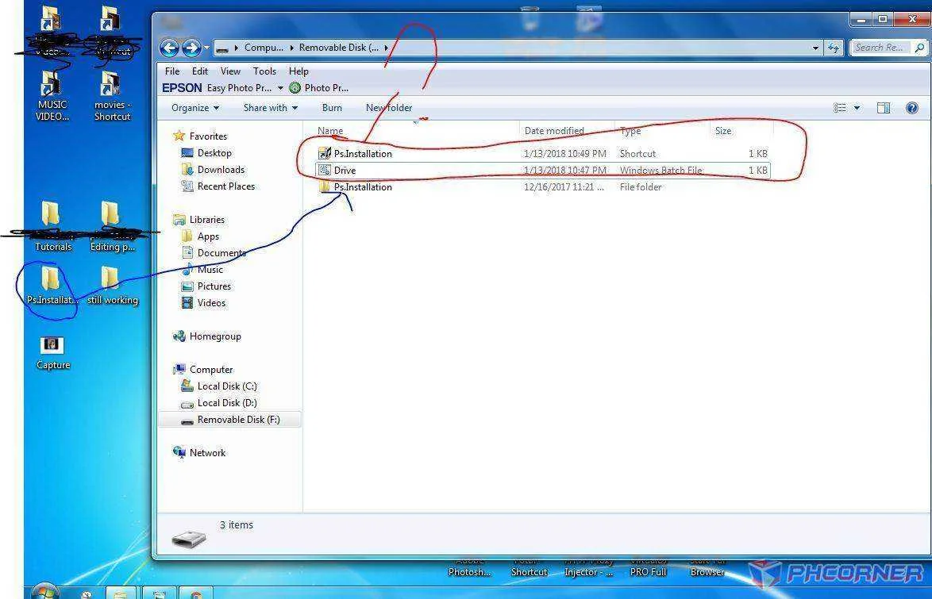This screenshot has width=932, height=599.
Task: Open the View menu
Action: pos(231,71)
